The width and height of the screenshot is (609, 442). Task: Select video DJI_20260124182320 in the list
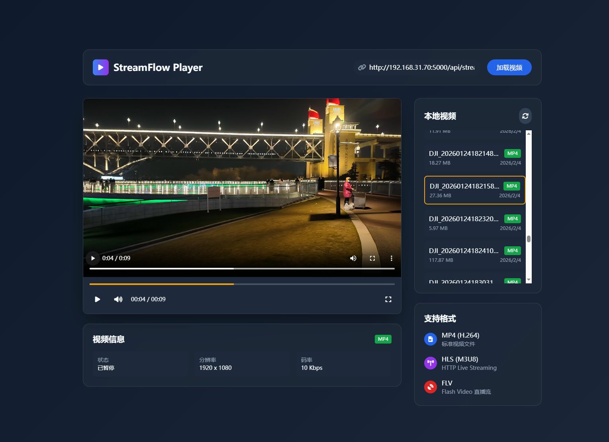[x=475, y=223]
